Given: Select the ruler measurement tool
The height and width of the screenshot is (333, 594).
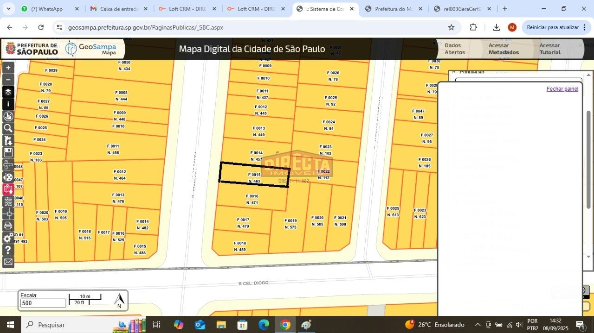Looking at the screenshot, I should [x=8, y=165].
